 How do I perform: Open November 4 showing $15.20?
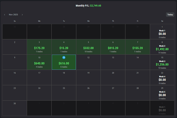[x=64, y=47]
